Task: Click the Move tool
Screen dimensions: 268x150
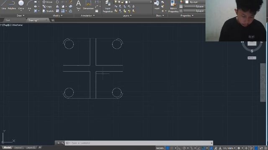Action: [x=47, y=2]
